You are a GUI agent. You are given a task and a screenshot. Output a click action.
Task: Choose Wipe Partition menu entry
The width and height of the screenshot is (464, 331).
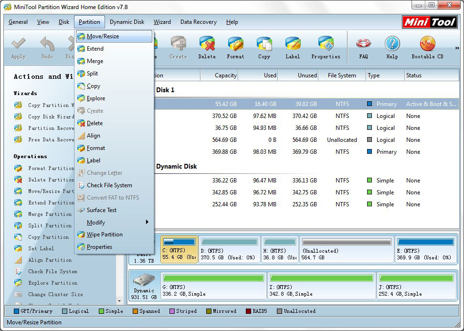105,235
